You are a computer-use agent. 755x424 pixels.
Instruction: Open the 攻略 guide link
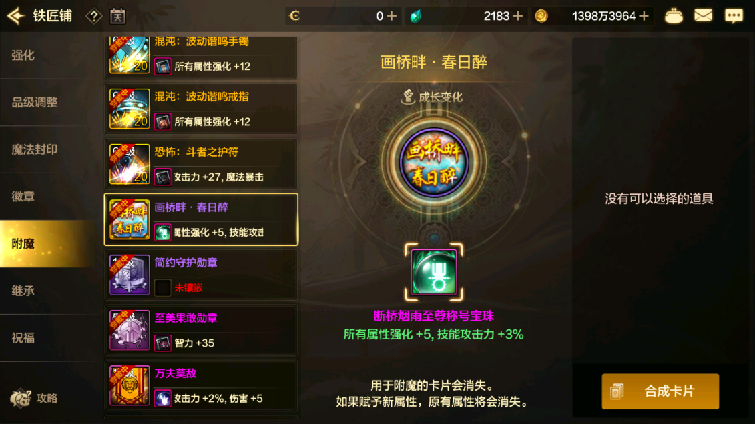coord(35,398)
